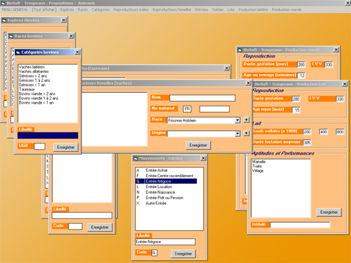Select Mamelle in Aptitudes list
This screenshot has width=351, height=263.
tap(259, 161)
